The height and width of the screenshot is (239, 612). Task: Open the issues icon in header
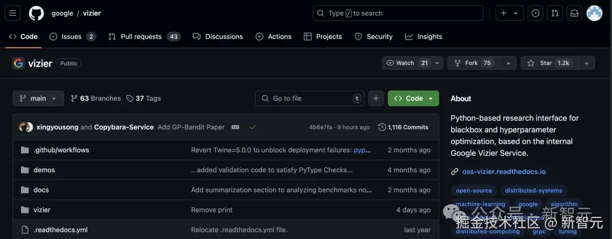pos(535,13)
